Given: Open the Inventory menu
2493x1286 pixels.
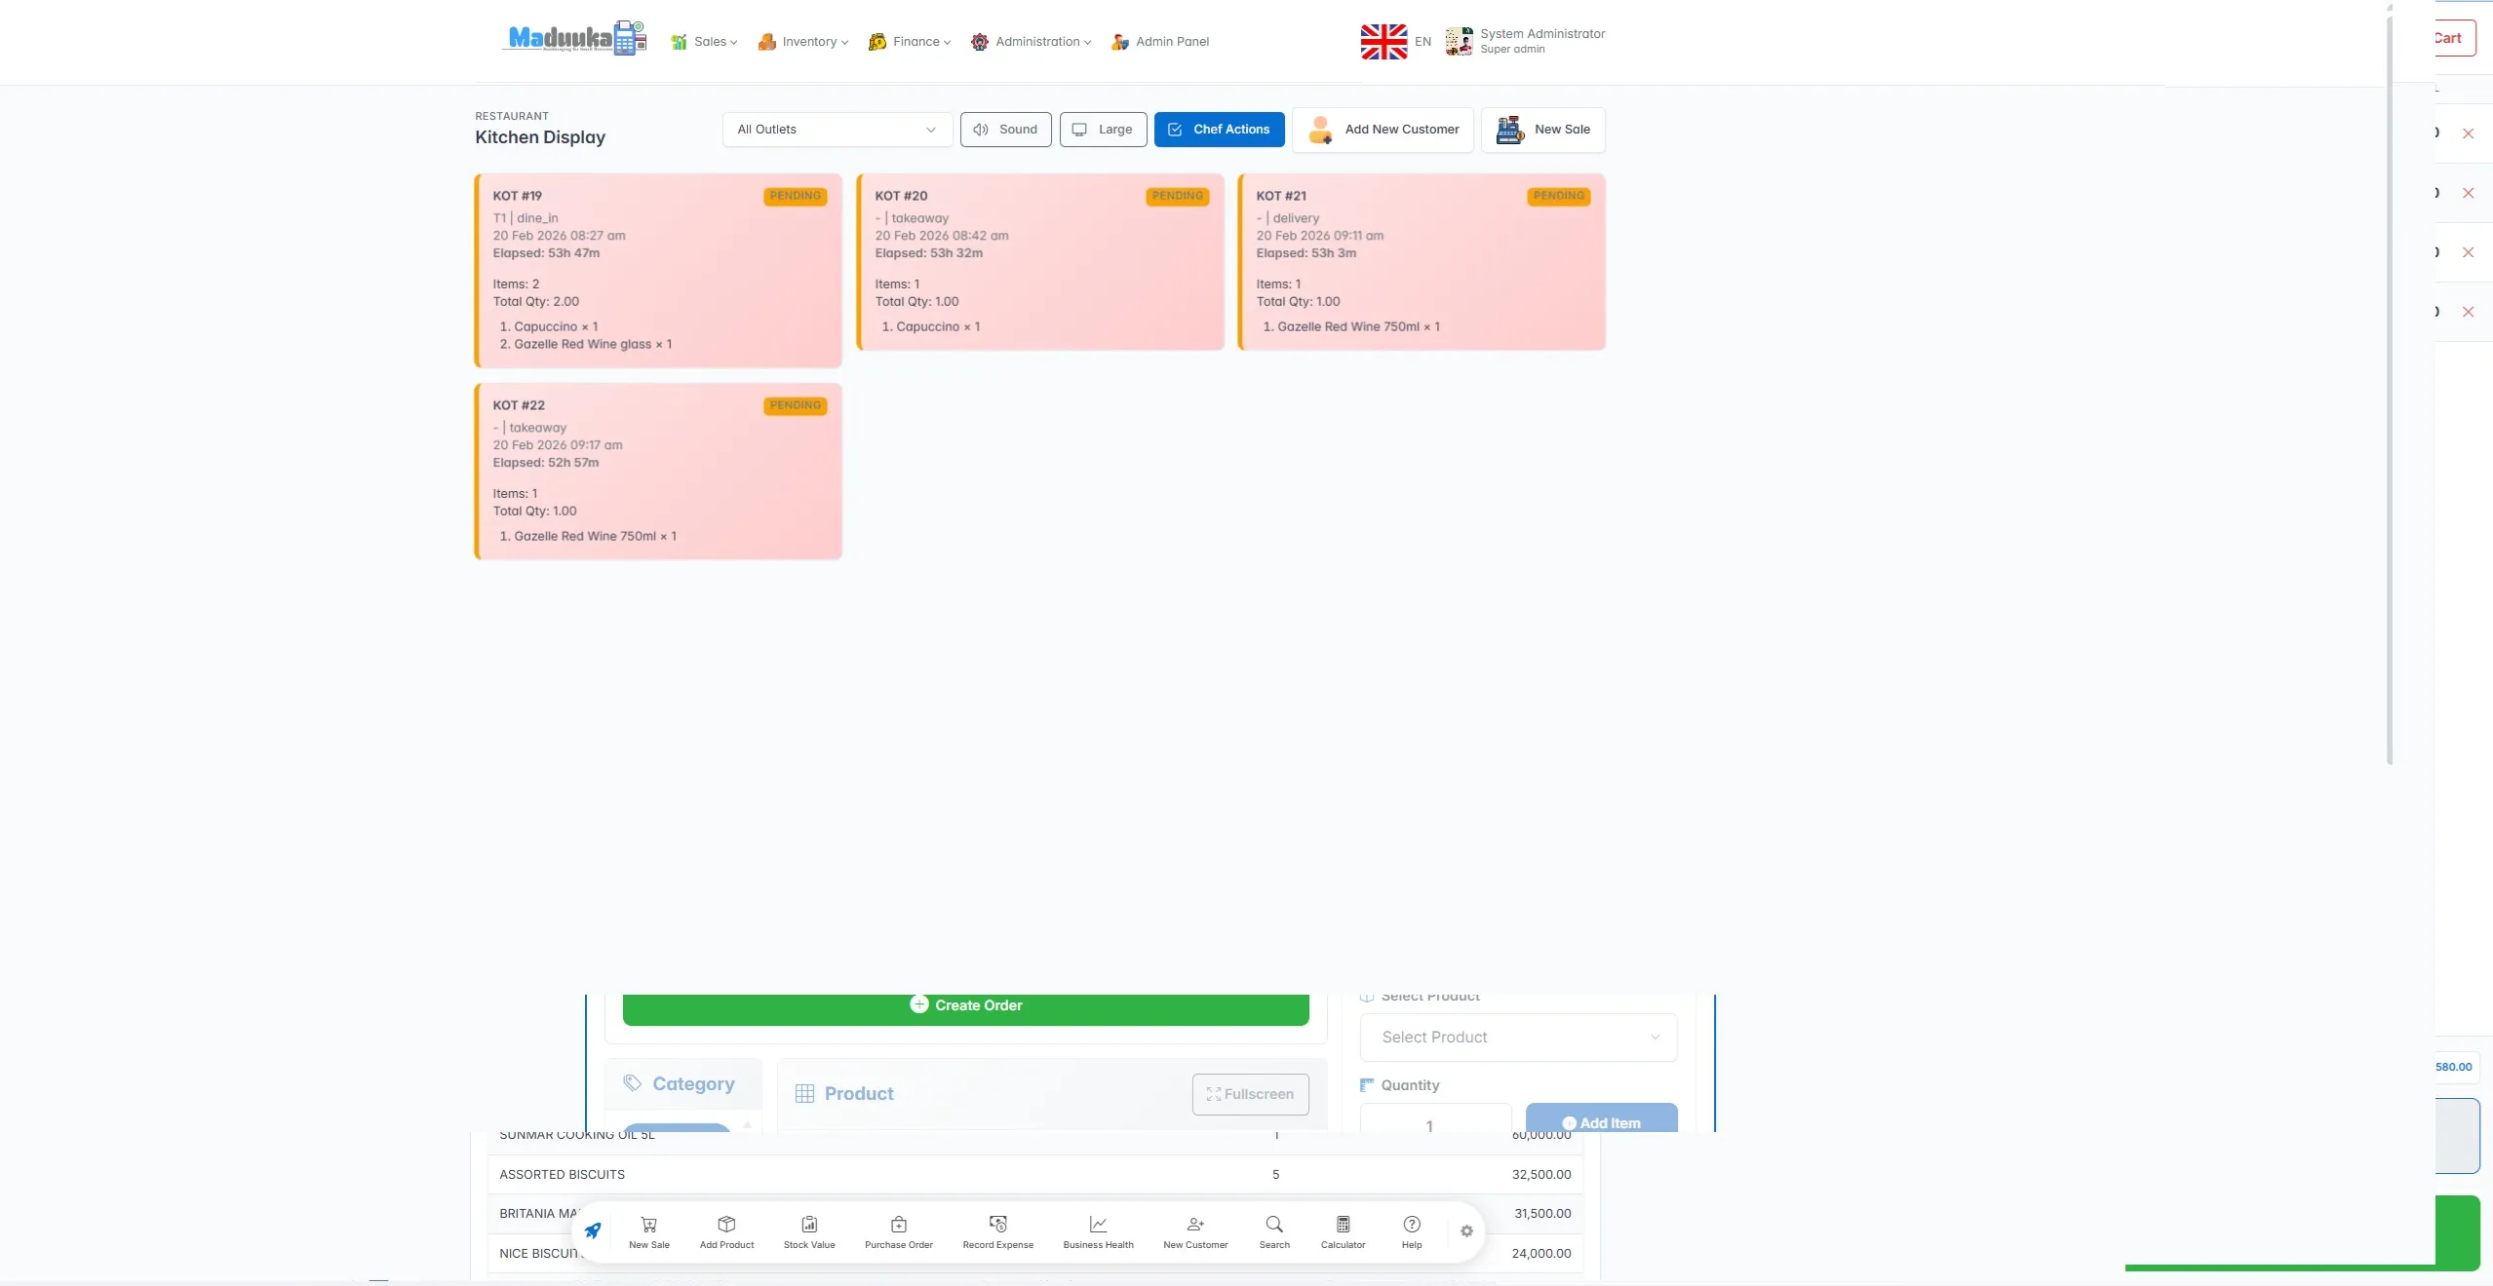Looking at the screenshot, I should pyautogui.click(x=803, y=42).
